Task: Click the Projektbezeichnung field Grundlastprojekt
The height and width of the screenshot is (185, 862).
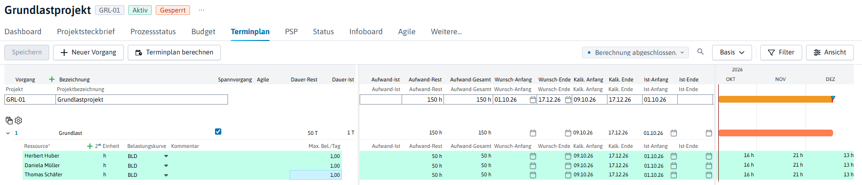Action: (x=142, y=100)
